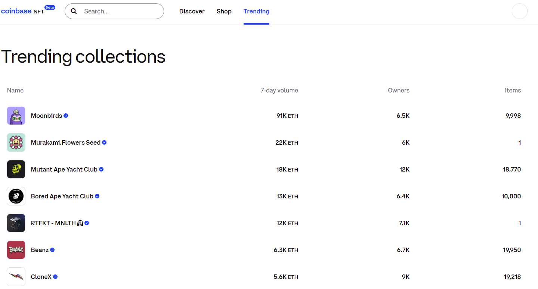Screen dimensions: 538x289
Task: Click the Items column header
Action: (513, 90)
